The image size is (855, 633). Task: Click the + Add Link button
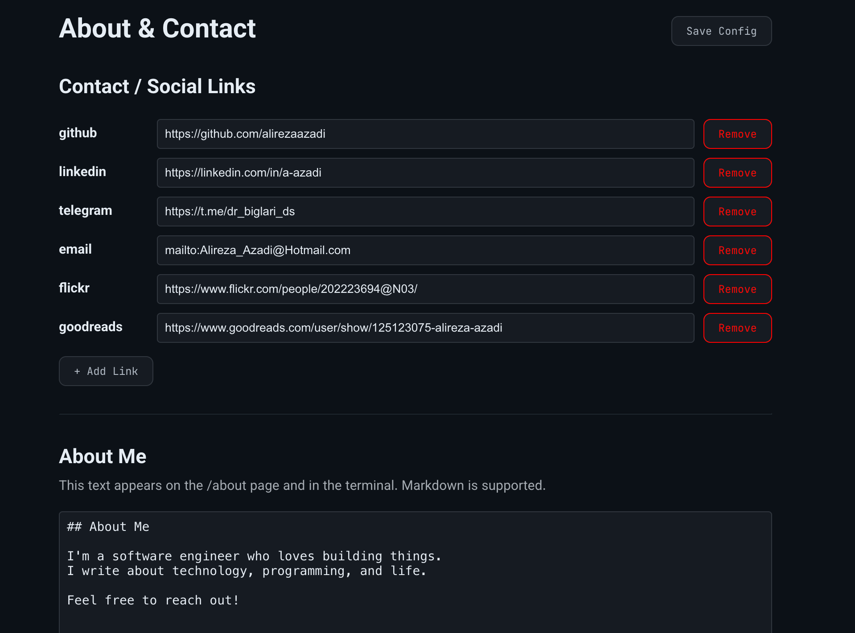tap(106, 371)
